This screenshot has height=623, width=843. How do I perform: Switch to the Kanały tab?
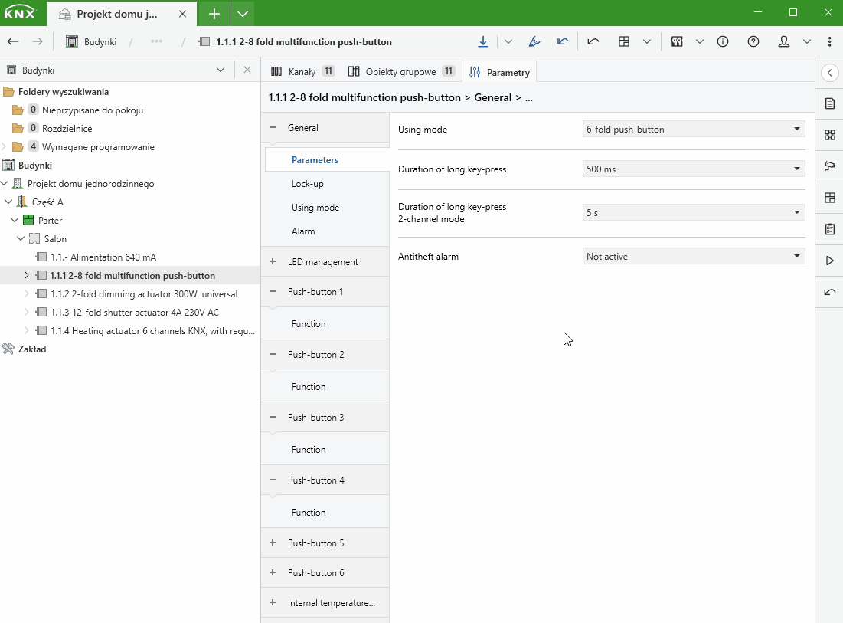(x=302, y=72)
